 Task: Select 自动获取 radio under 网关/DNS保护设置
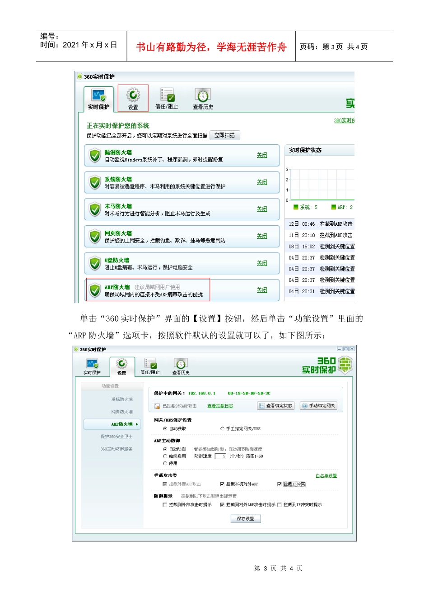click(x=165, y=428)
